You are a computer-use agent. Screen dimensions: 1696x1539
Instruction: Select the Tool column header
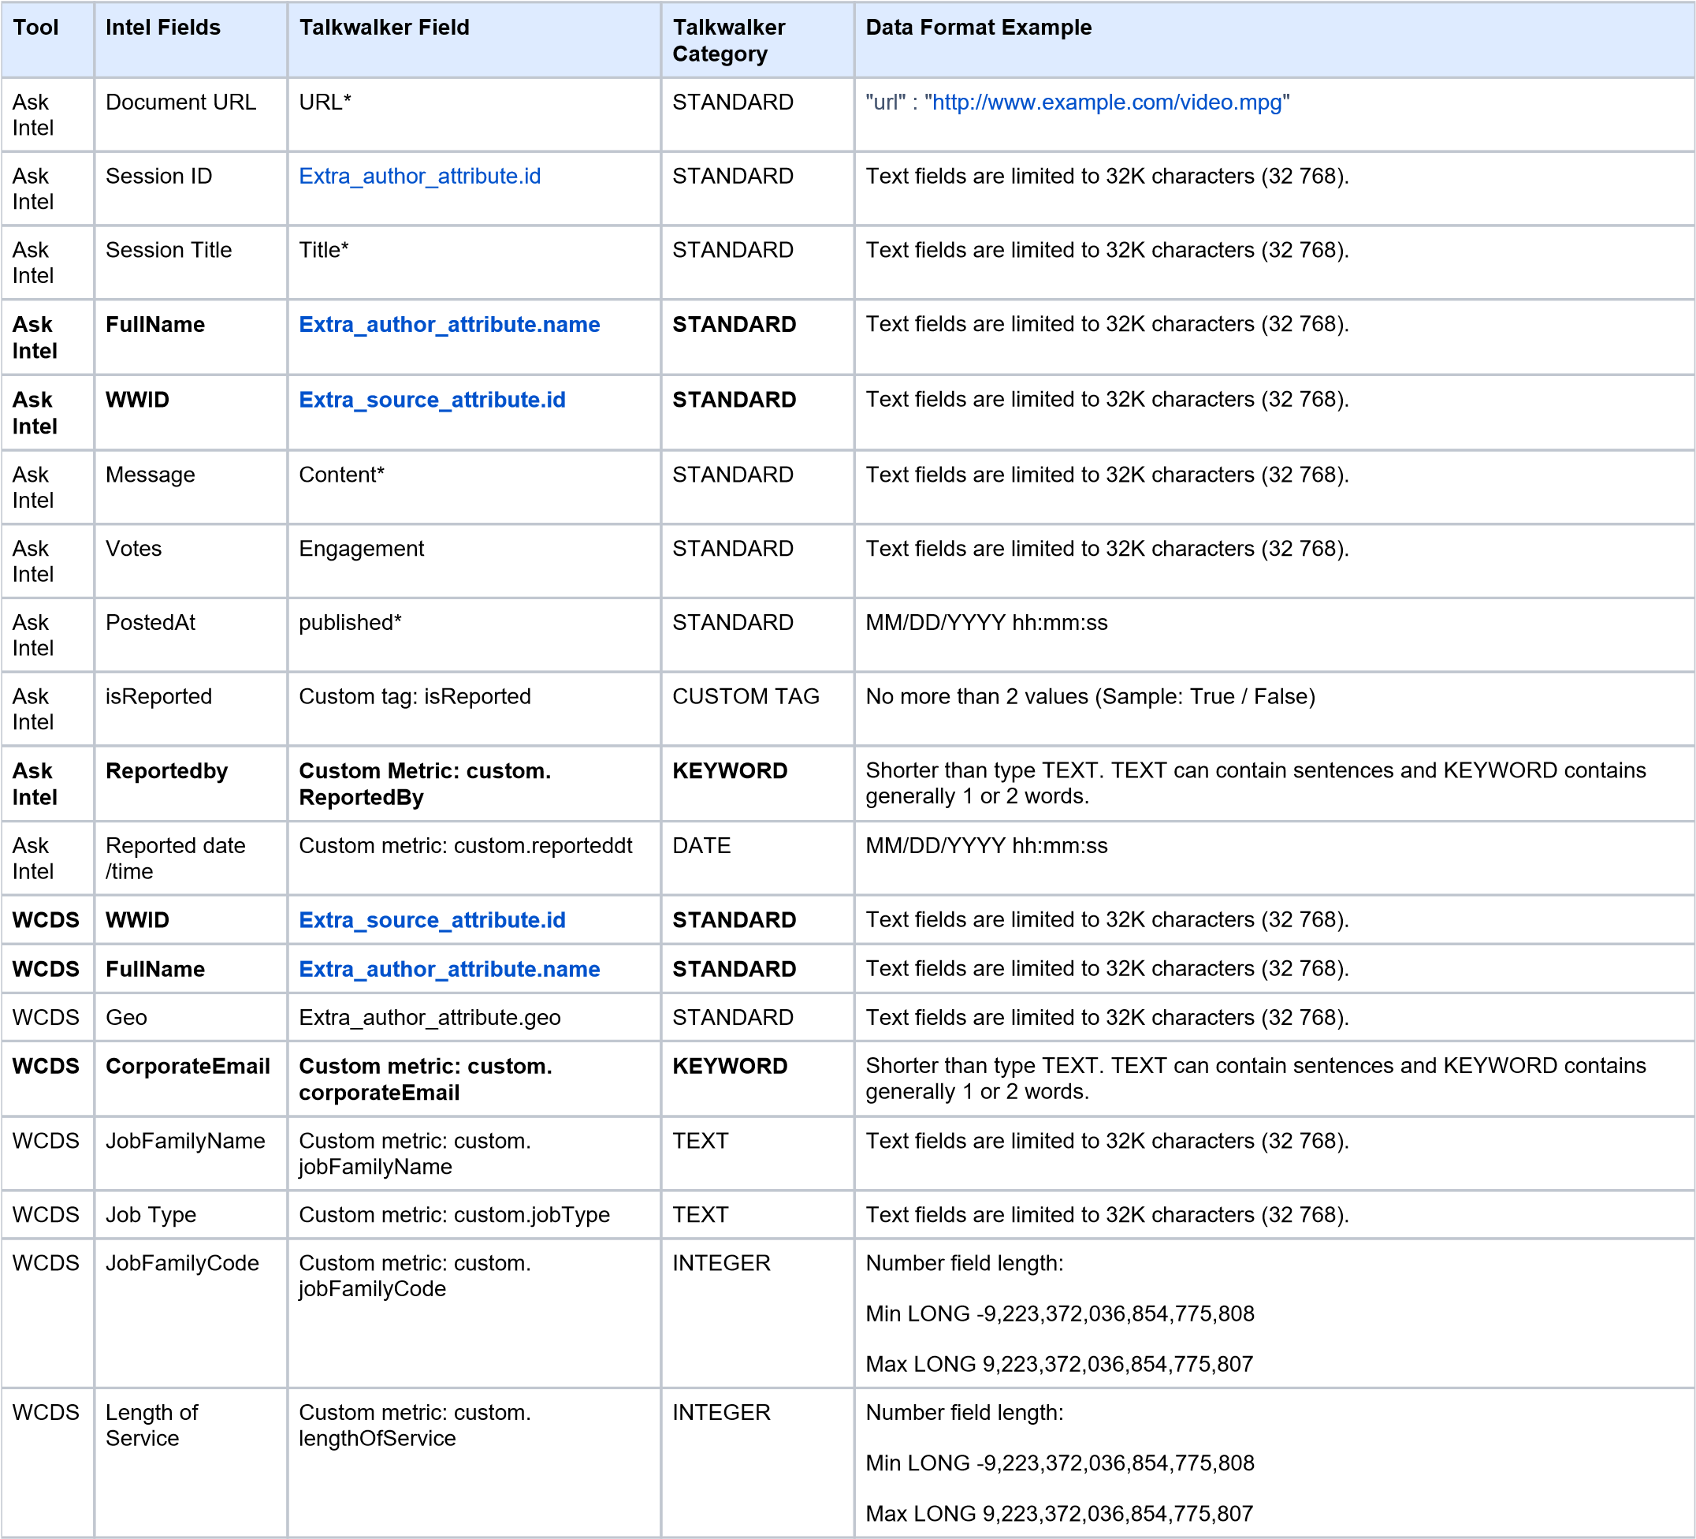click(35, 28)
